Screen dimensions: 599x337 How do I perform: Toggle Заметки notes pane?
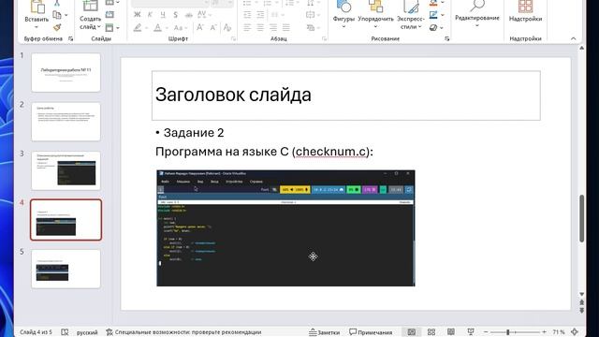coord(325,332)
